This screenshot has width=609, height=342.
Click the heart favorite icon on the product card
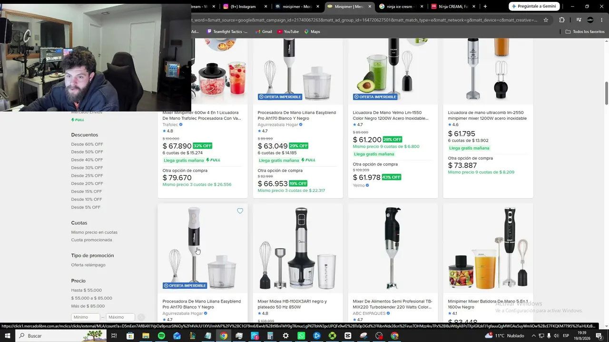(240, 211)
